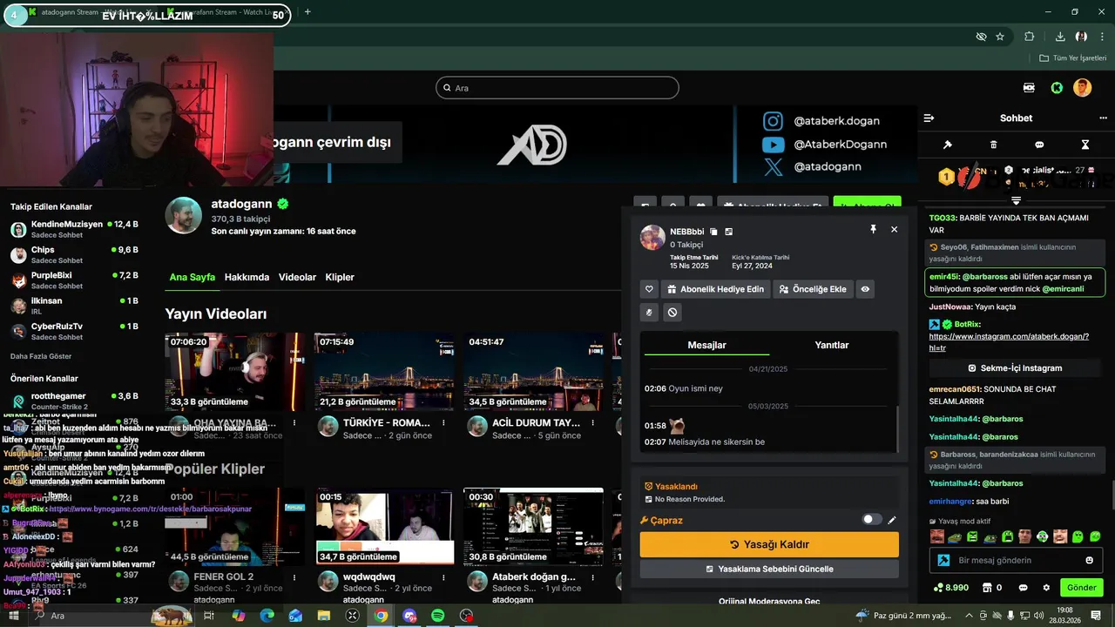
Task: Focus the Ara search field at top
Action: pyautogui.click(x=557, y=88)
